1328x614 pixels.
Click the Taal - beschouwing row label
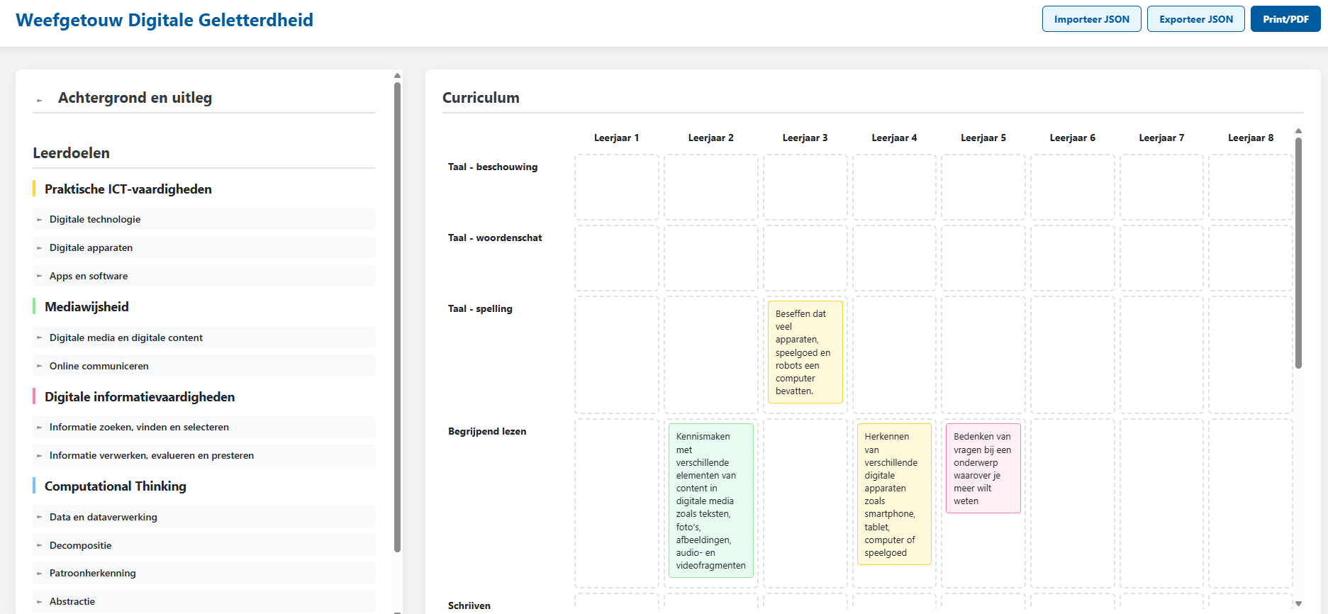[x=493, y=167]
